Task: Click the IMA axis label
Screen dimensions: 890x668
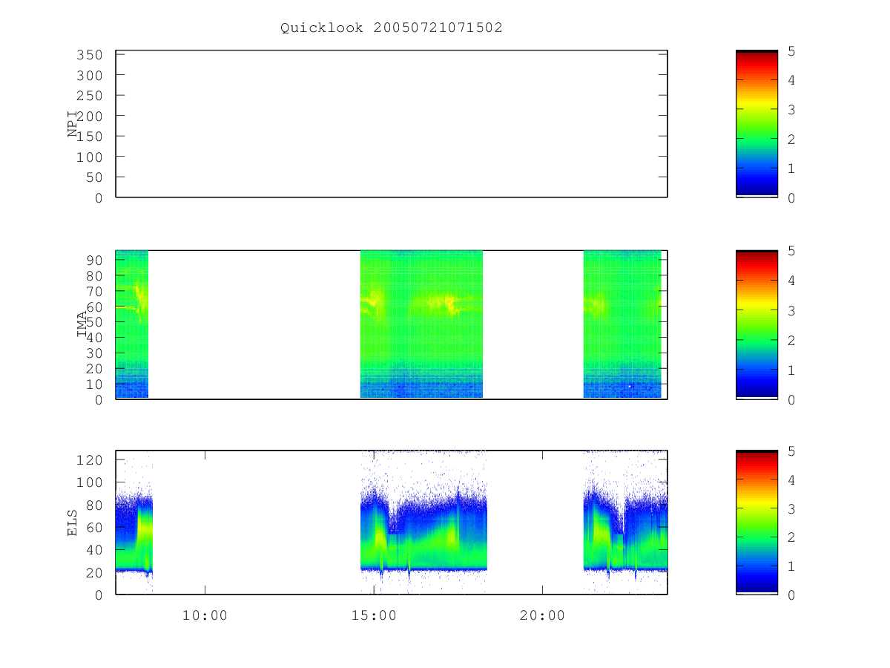Action: [x=82, y=324]
